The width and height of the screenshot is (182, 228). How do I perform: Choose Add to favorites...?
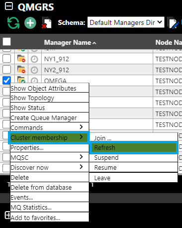(x=50, y=218)
